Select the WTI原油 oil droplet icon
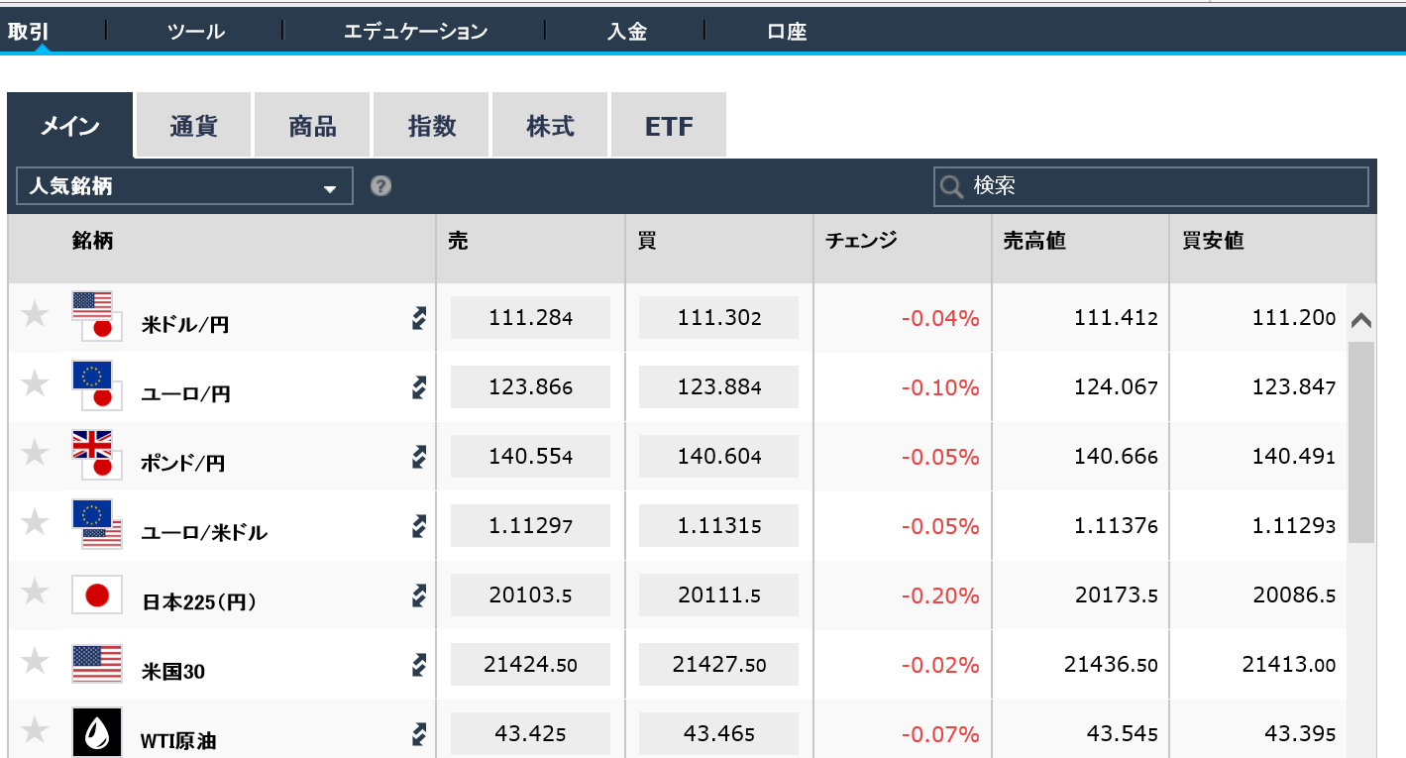 coord(96,733)
